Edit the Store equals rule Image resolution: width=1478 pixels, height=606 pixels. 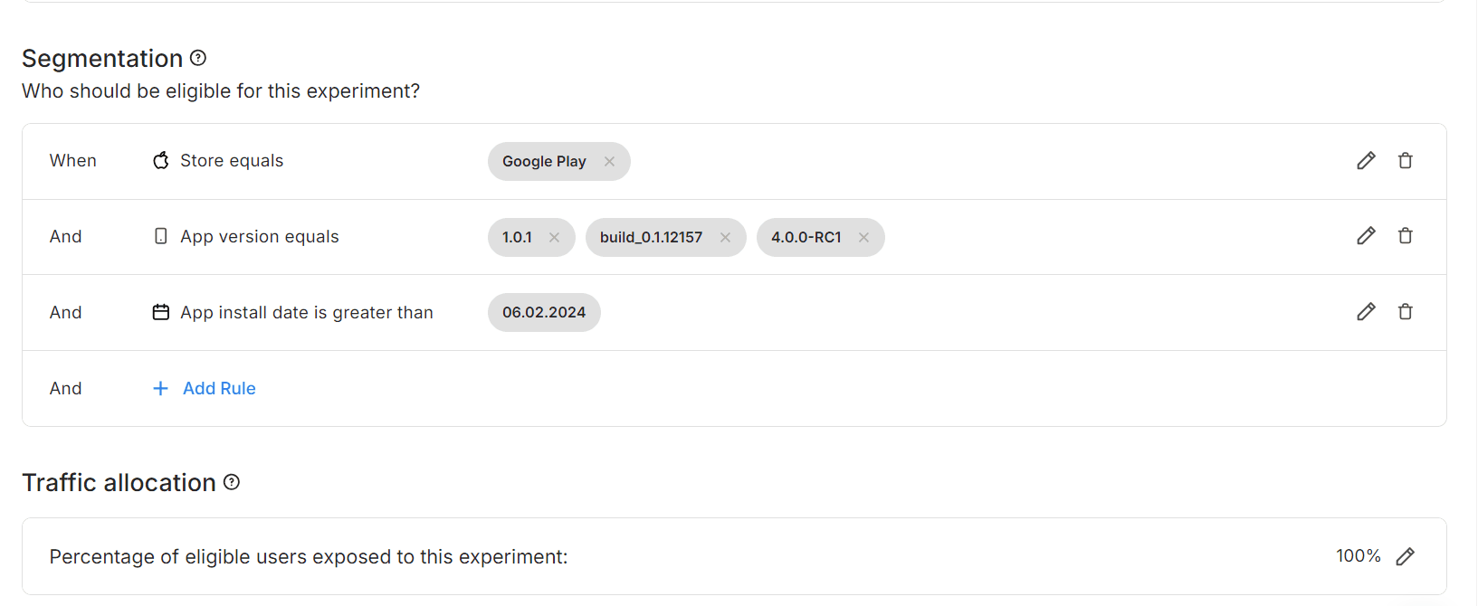[x=1366, y=160]
